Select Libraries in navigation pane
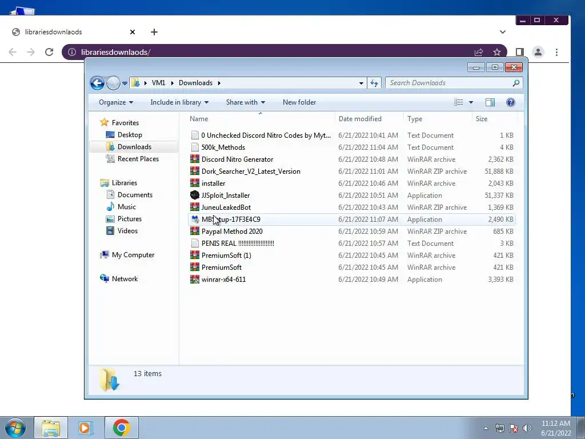 [125, 183]
